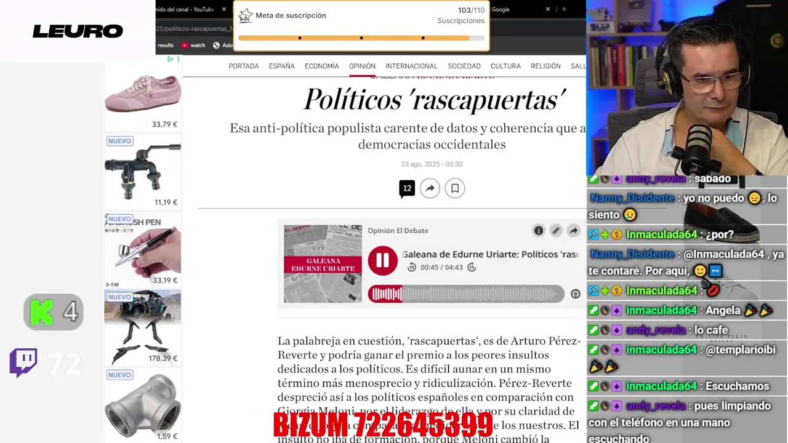The width and height of the screenshot is (788, 443).
Task: Click the LEURO channel logo
Action: [78, 31]
